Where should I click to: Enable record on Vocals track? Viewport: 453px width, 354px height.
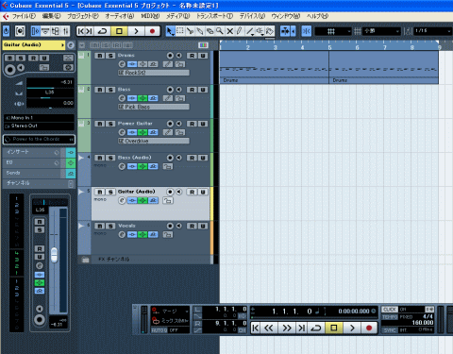pyautogui.click(x=170, y=226)
